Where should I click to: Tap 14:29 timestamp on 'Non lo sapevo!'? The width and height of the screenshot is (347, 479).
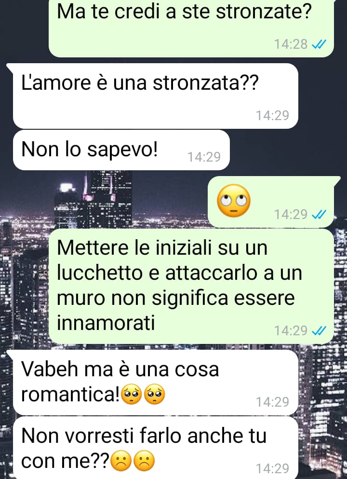pos(204,157)
